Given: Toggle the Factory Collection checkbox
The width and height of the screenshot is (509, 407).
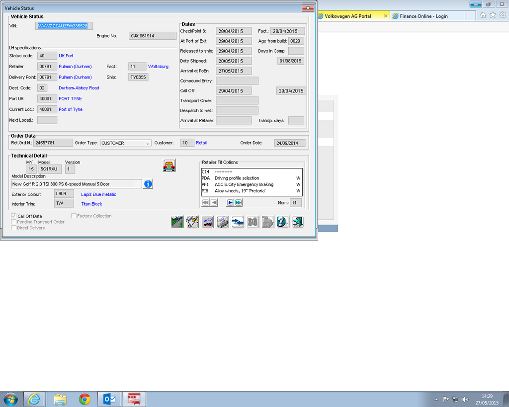Looking at the screenshot, I should pyautogui.click(x=74, y=216).
